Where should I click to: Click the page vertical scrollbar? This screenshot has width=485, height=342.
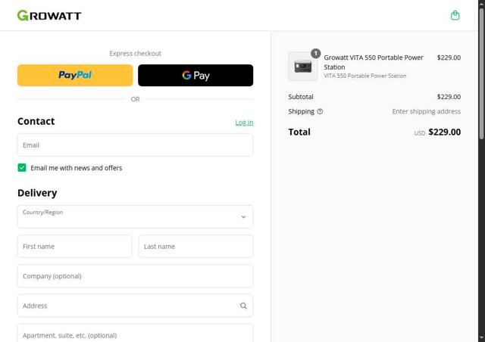pyautogui.click(x=481, y=151)
